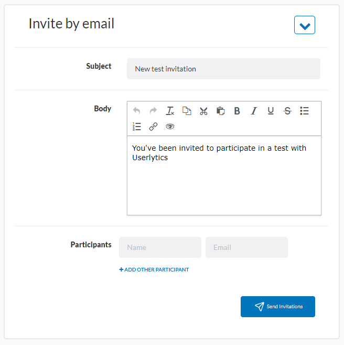Collapse the Invite by email panel
The image size is (344, 345).
click(x=304, y=25)
